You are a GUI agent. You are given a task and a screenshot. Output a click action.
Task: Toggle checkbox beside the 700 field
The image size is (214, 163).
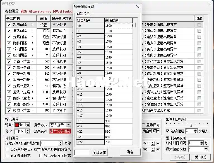(158, 150)
